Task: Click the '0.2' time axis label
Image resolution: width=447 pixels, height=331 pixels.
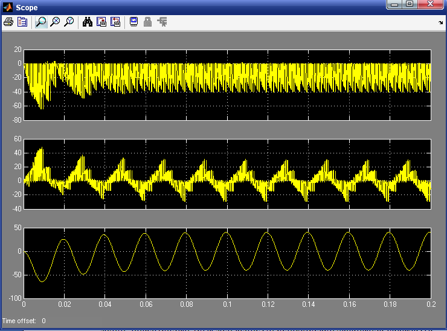Action: pos(431,304)
